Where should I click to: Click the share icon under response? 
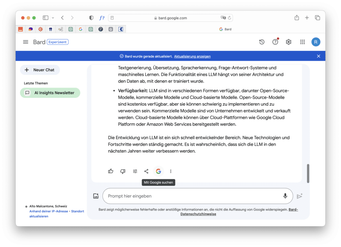tap(146, 171)
